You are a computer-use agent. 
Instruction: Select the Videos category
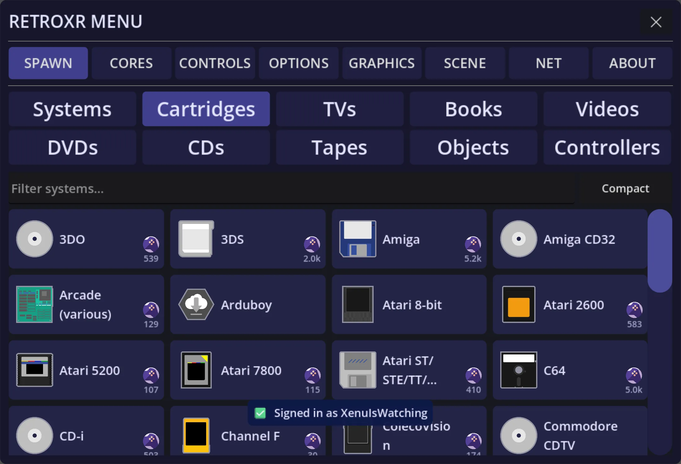[607, 109]
